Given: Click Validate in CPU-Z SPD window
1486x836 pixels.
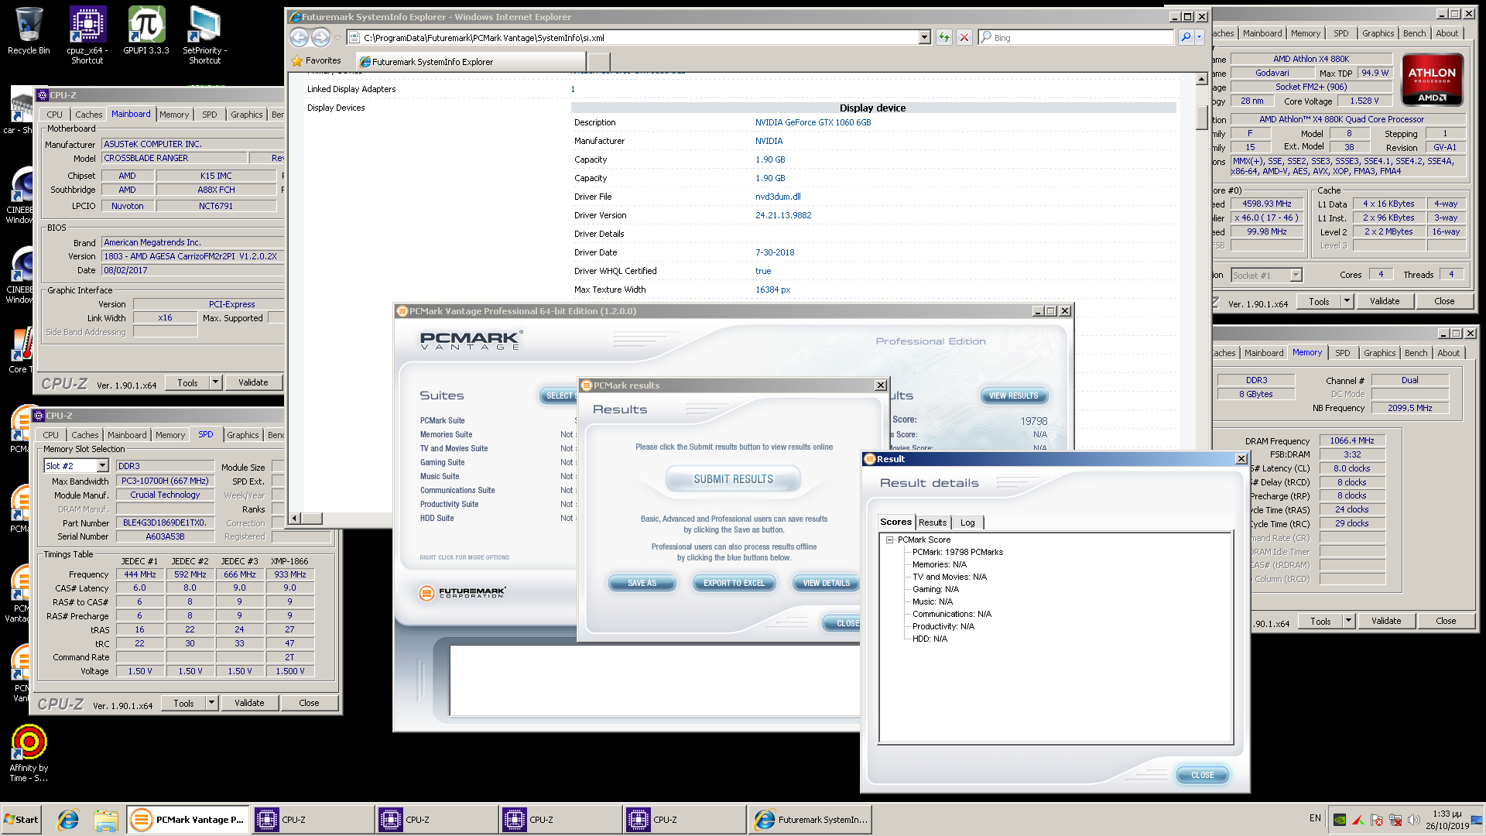Looking at the screenshot, I should [x=249, y=703].
